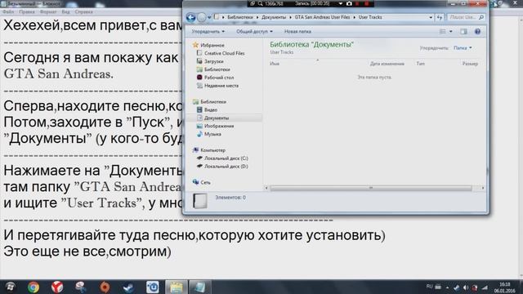Open the view options dropdown arrow
The height and width of the screenshot is (294, 523).
pyautogui.click(x=450, y=31)
